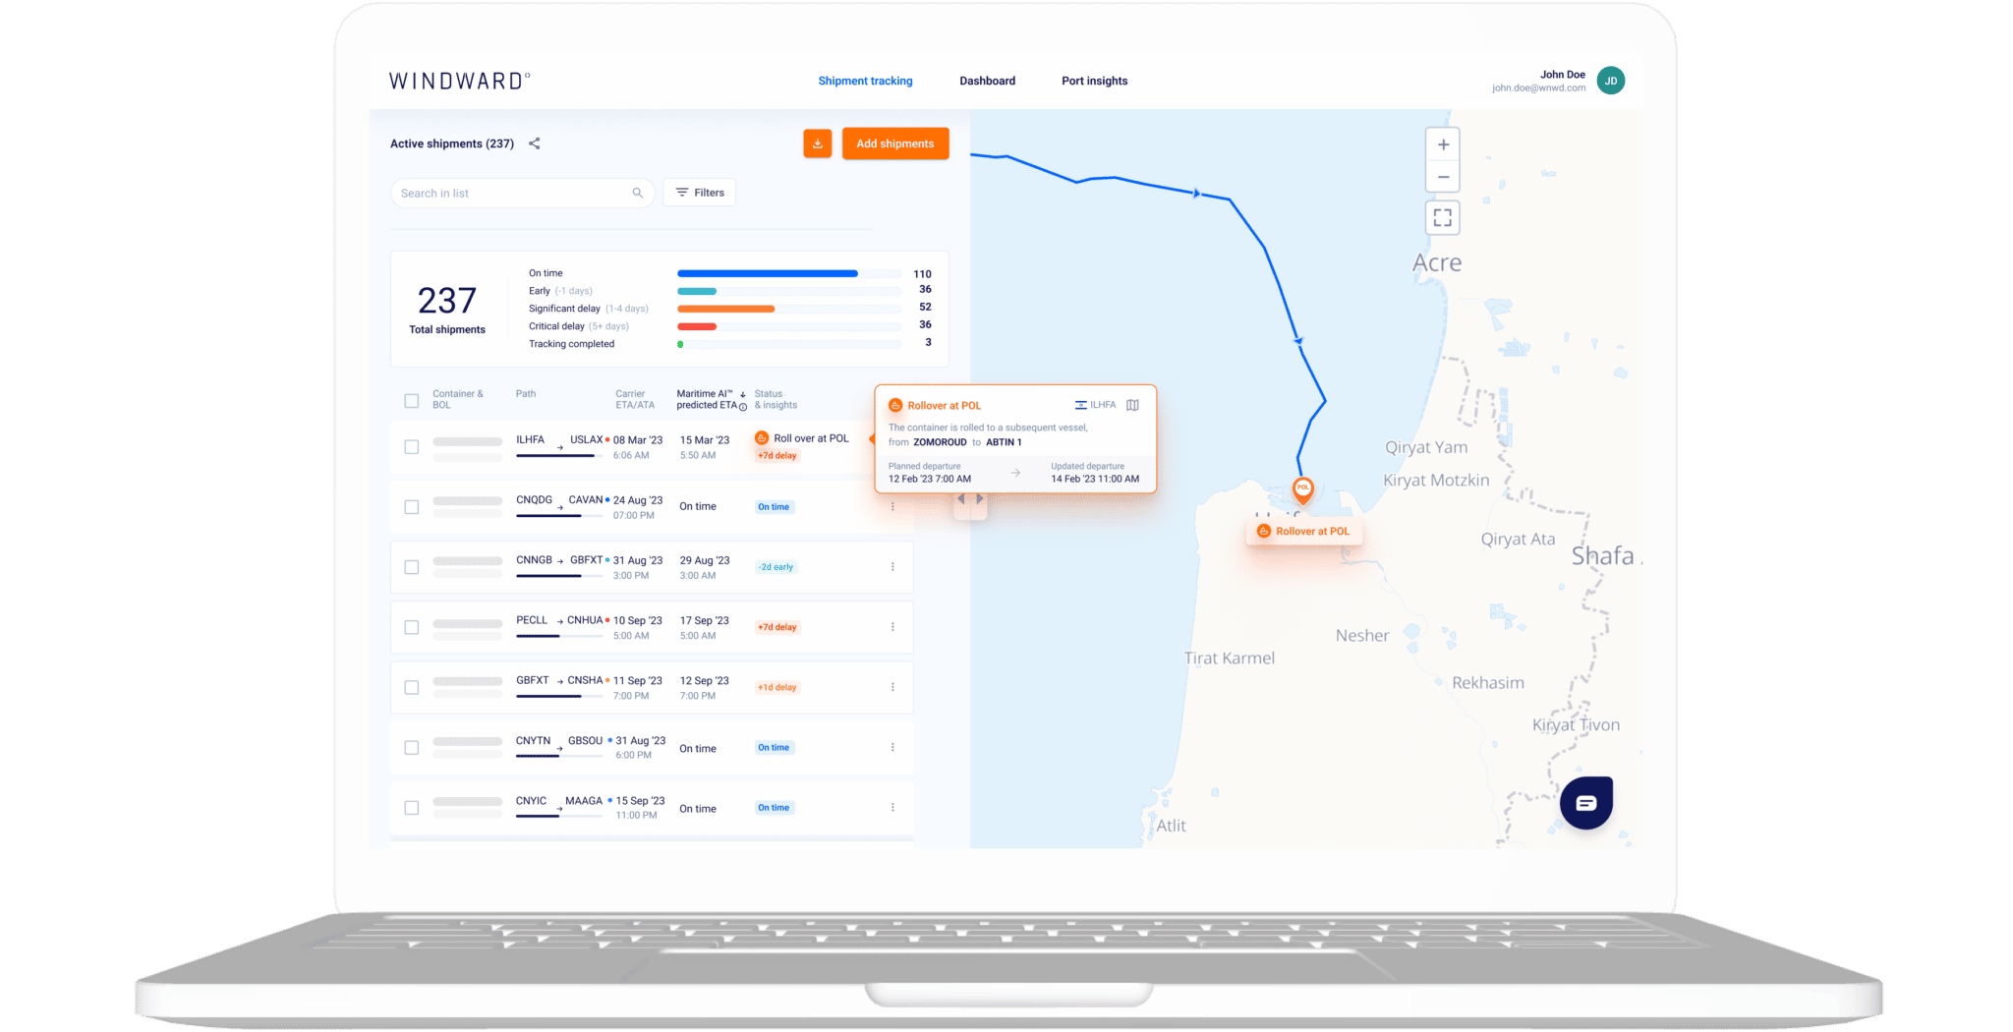Screen dimensions: 2013x1032
Task: Click the POL pin on the map
Action: pos(1302,488)
